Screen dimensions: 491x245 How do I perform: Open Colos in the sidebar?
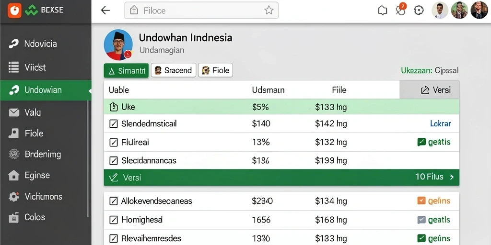(x=46, y=218)
